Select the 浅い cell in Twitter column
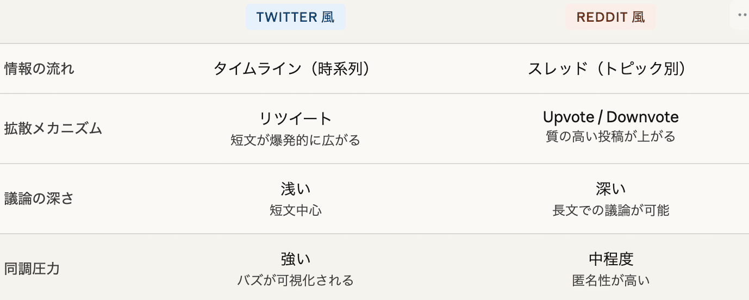The image size is (749, 300). [295, 189]
